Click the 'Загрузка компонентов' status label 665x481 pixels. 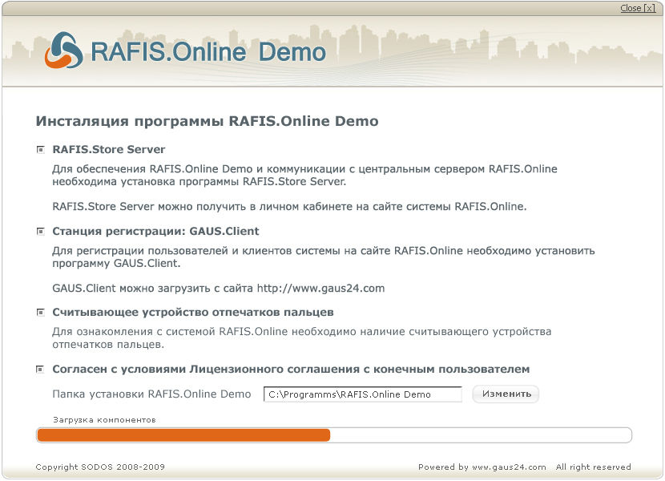[x=104, y=420]
